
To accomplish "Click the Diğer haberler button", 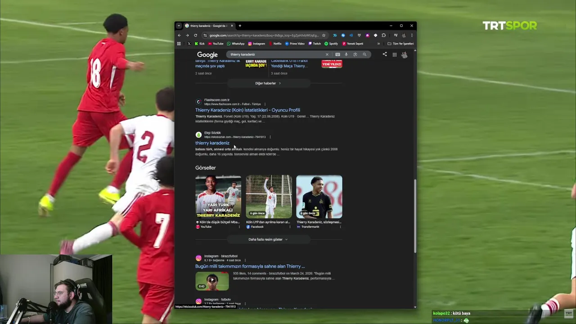I will (268, 83).
